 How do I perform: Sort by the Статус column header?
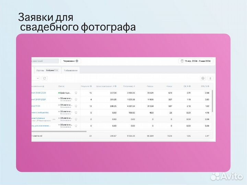61,86
